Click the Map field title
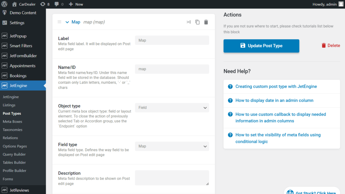Screen dimensions: 345x194 pyautogui.click(x=76, y=22)
